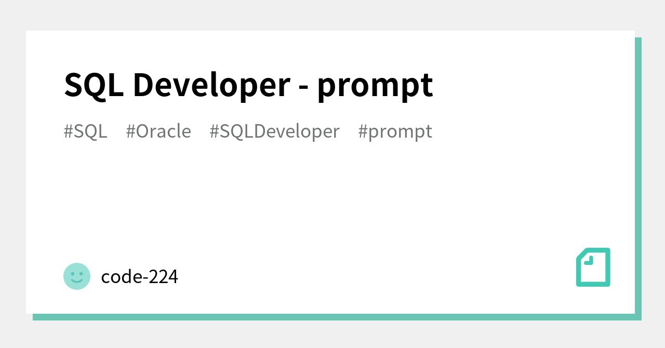Open the code-224 author name

[139, 276]
